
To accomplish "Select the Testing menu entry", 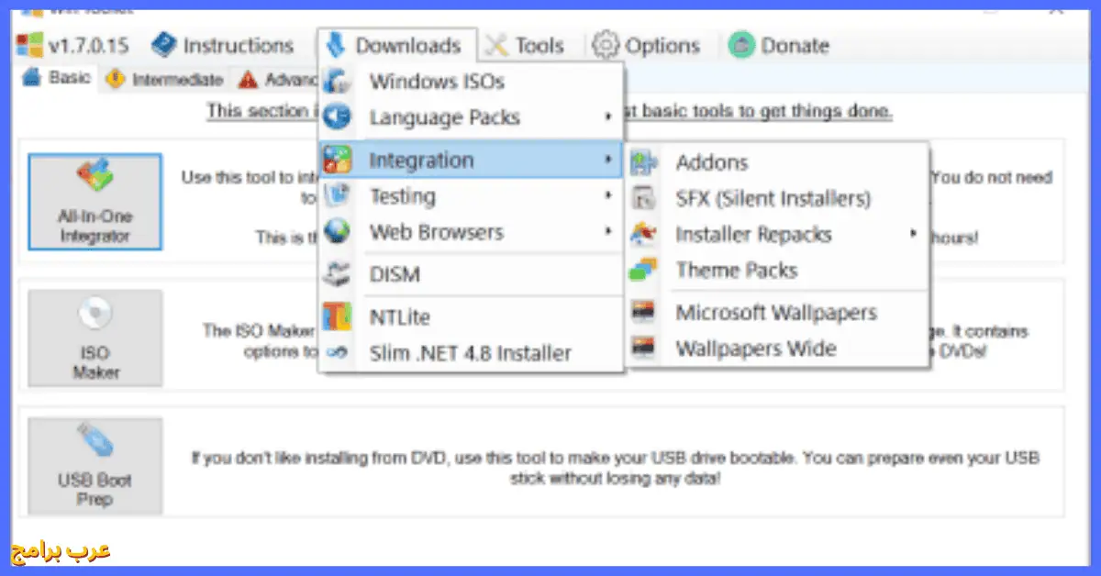I will 472,196.
